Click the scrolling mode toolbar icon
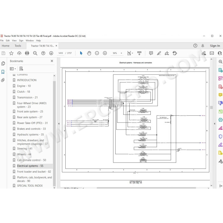The image size is (223, 223). point(139,53)
